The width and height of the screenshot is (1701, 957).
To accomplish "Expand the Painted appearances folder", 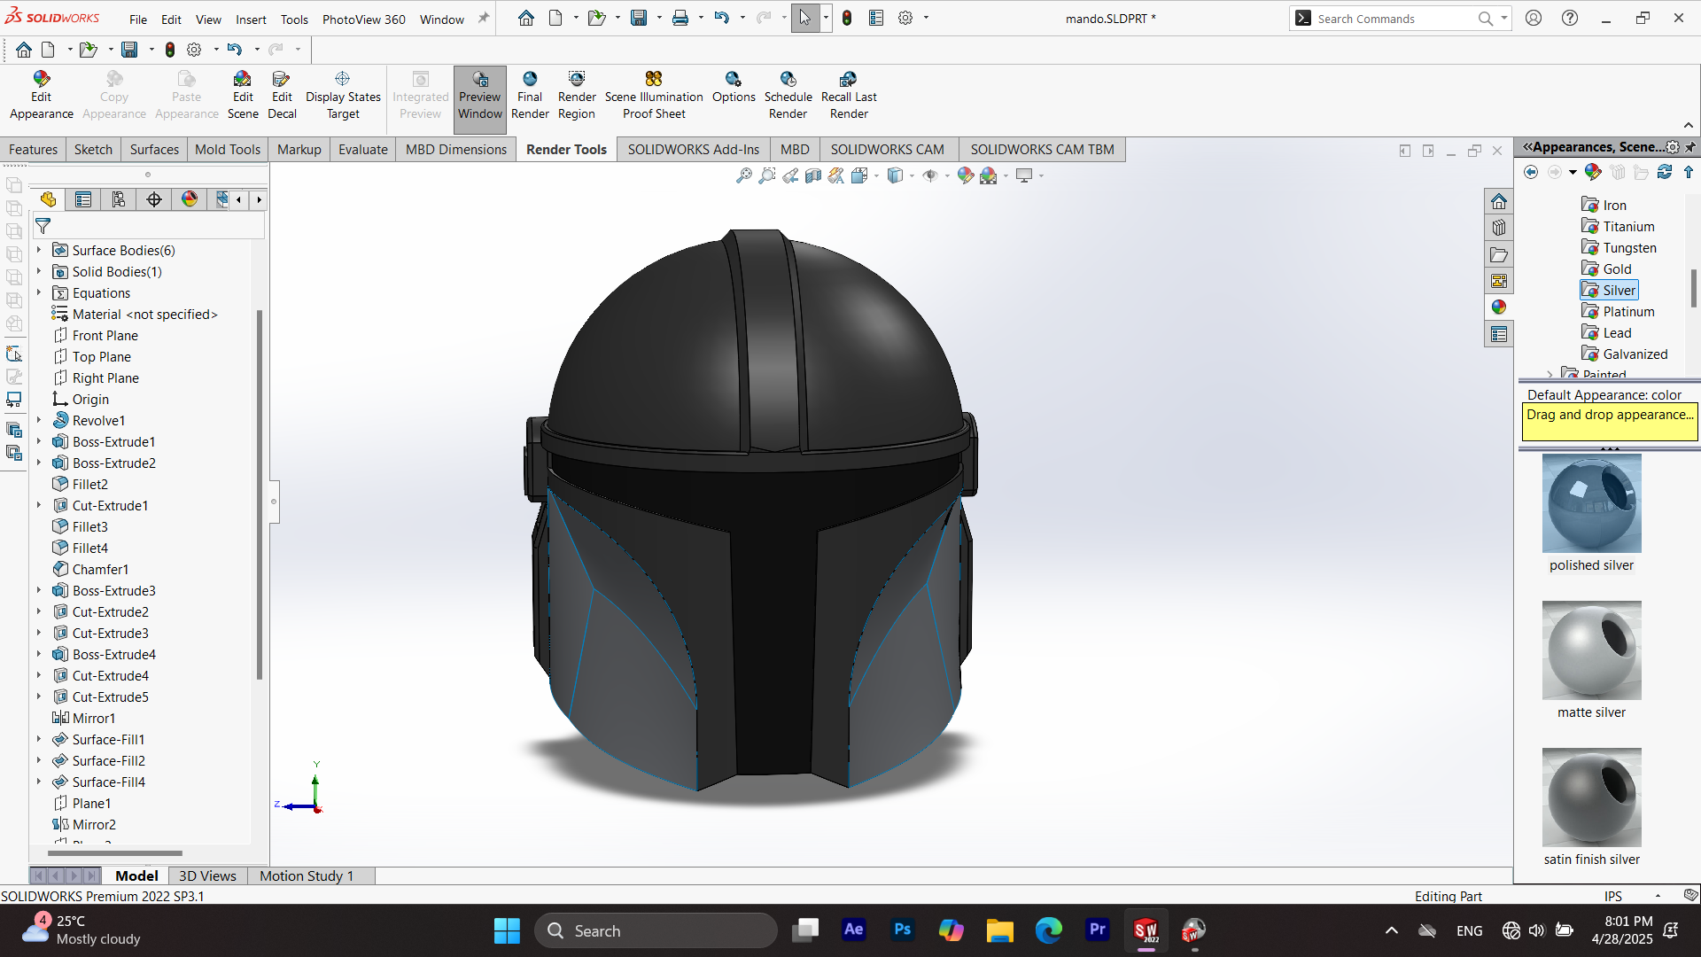I will pyautogui.click(x=1550, y=375).
